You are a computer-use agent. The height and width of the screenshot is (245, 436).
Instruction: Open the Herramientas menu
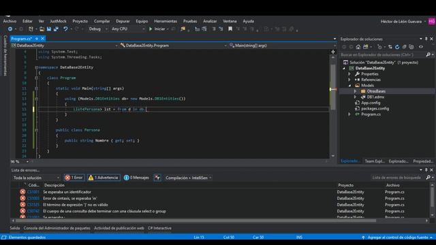(x=166, y=21)
